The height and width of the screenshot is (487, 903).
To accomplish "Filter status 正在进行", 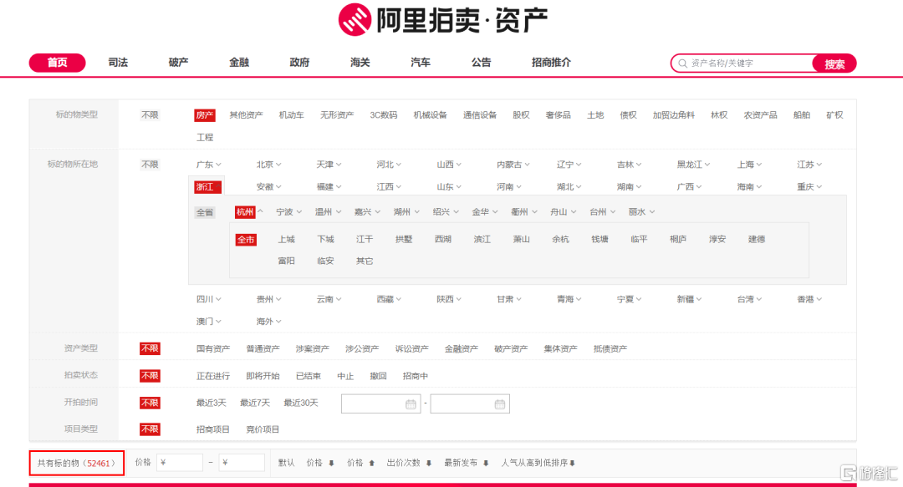I will tap(213, 376).
